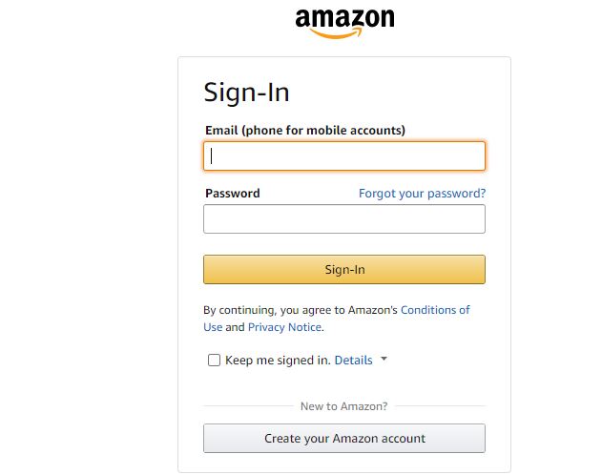This screenshot has height=475, width=602.
Task: Open the Privacy Notice link
Action: pyautogui.click(x=284, y=327)
